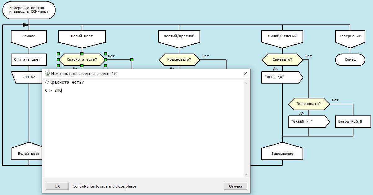The width and height of the screenshot is (373, 195).
Task: Click the top-right green selection handle
Action: [x=106, y=54]
